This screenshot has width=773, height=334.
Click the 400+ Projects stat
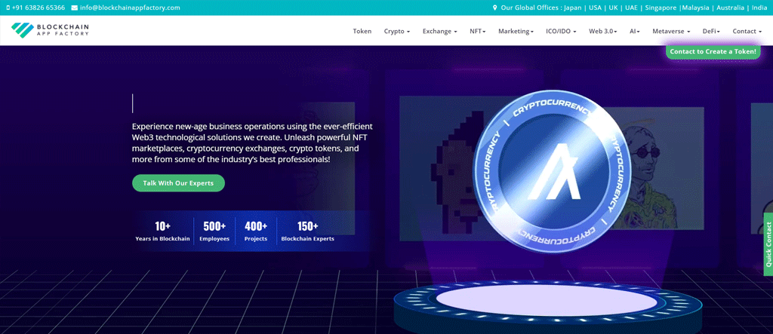point(256,231)
